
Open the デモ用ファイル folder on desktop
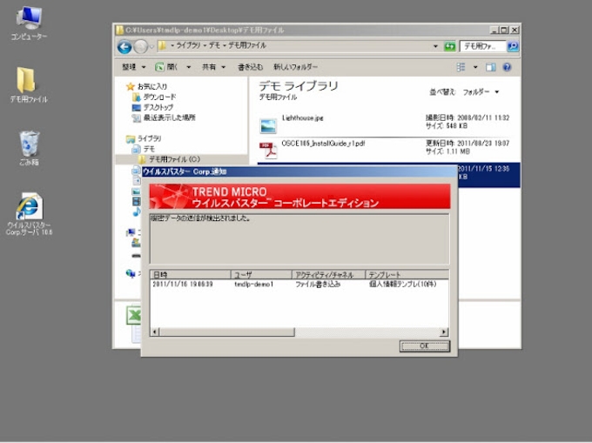click(x=28, y=83)
